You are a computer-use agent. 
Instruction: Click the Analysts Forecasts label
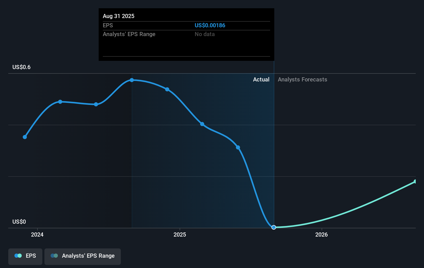pos(302,80)
